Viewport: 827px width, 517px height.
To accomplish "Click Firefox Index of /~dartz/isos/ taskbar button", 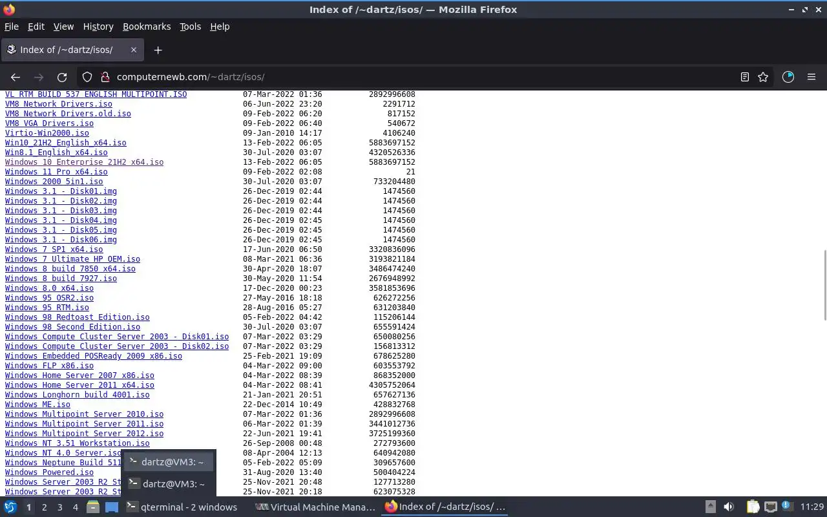I will [x=445, y=507].
